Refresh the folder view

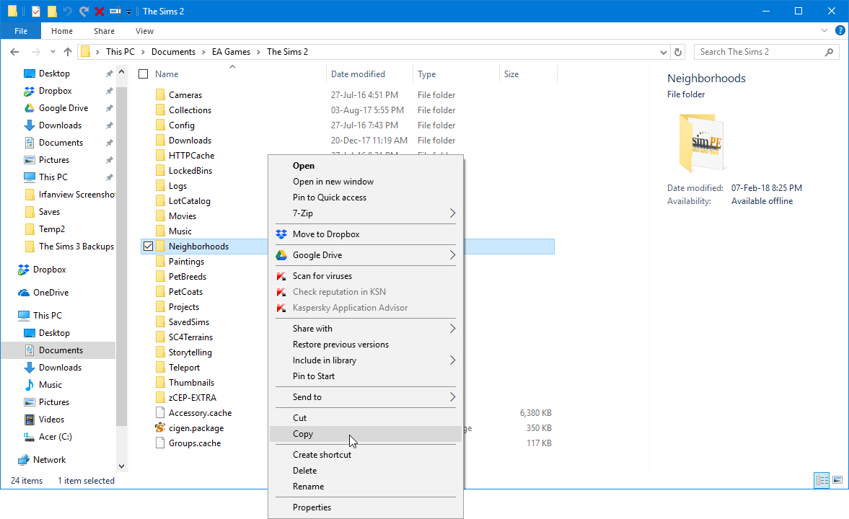coord(678,52)
